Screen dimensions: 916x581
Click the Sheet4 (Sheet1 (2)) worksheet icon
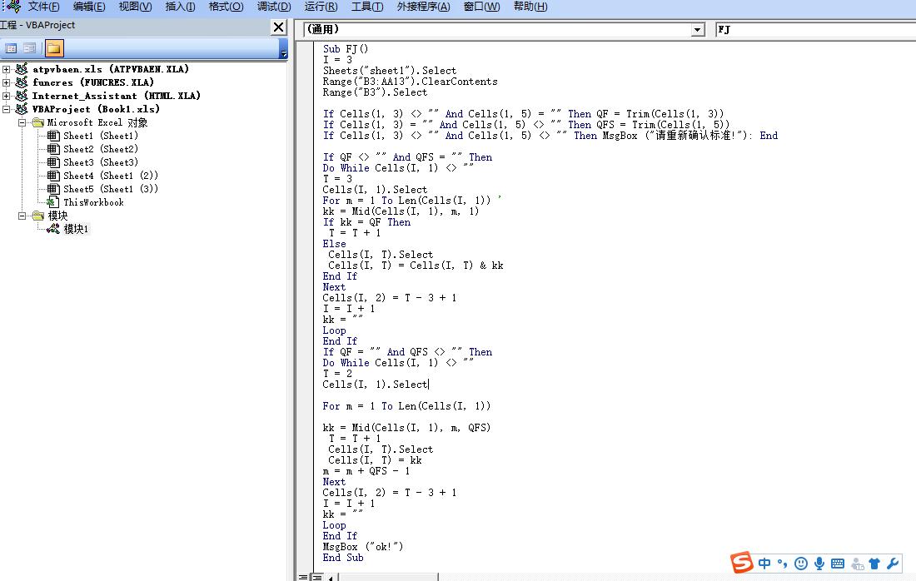pyautogui.click(x=54, y=176)
